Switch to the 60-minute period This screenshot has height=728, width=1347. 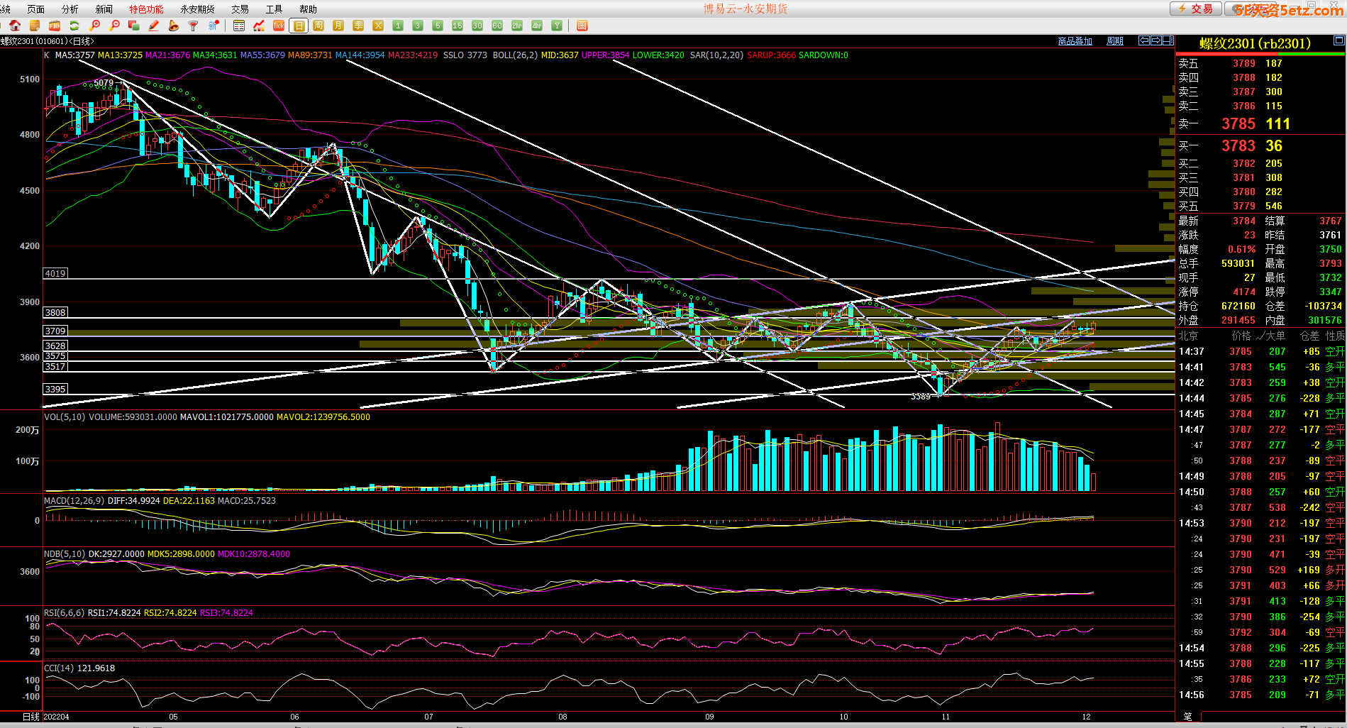(x=497, y=26)
